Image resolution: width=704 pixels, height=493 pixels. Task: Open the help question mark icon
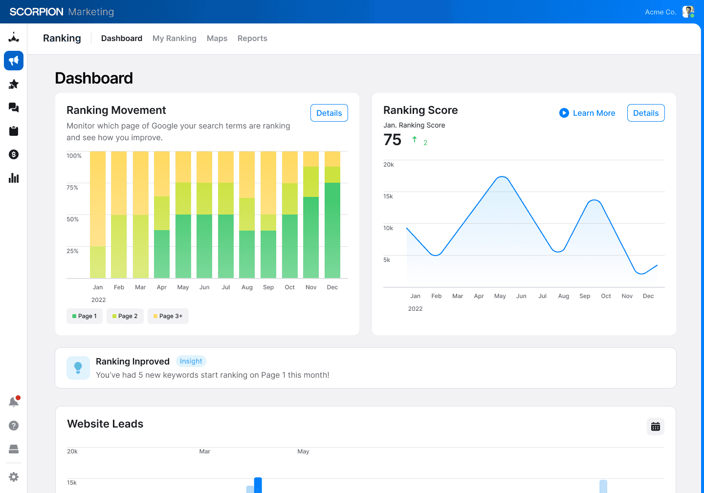click(13, 426)
